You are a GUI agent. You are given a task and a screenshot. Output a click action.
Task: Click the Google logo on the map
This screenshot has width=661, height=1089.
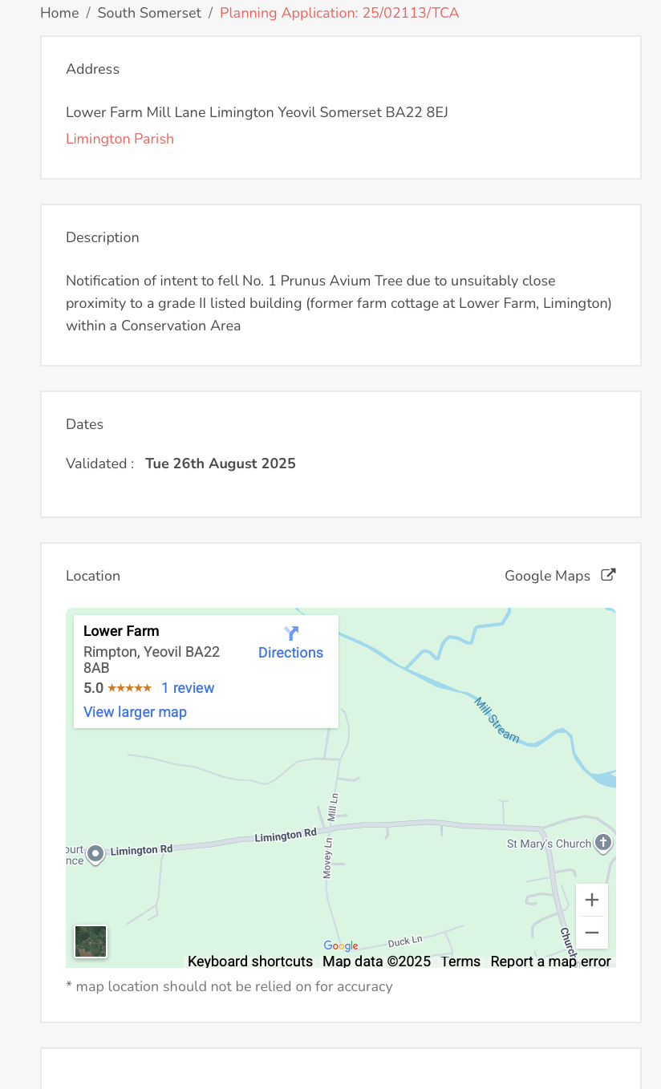340,946
